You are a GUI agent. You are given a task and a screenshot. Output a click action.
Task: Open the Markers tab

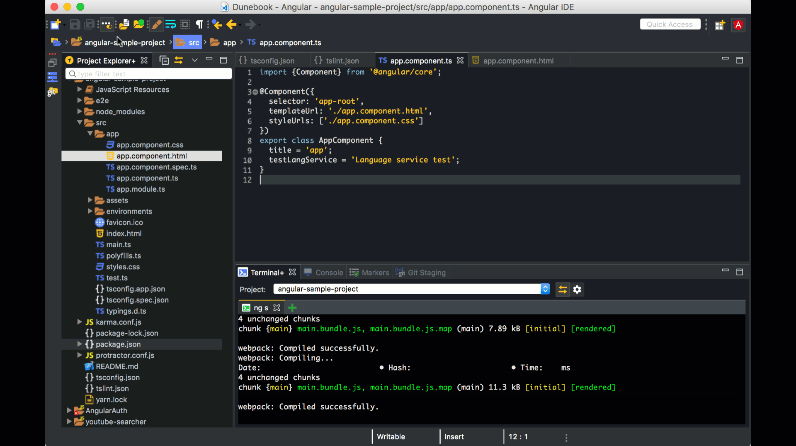[x=369, y=273]
